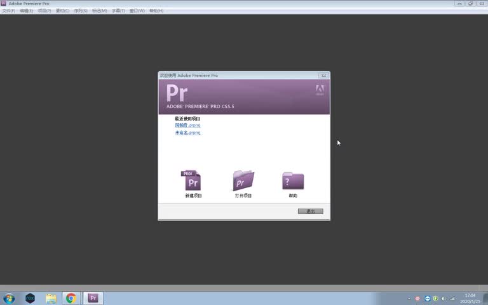The width and height of the screenshot is (488, 305).
Task: Open the File Explorer taskbar icon
Action: click(51, 298)
